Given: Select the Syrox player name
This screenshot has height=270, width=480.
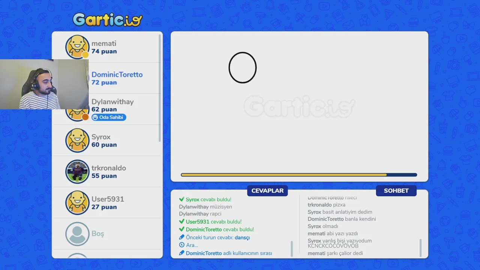Looking at the screenshot, I should pyautogui.click(x=101, y=137).
